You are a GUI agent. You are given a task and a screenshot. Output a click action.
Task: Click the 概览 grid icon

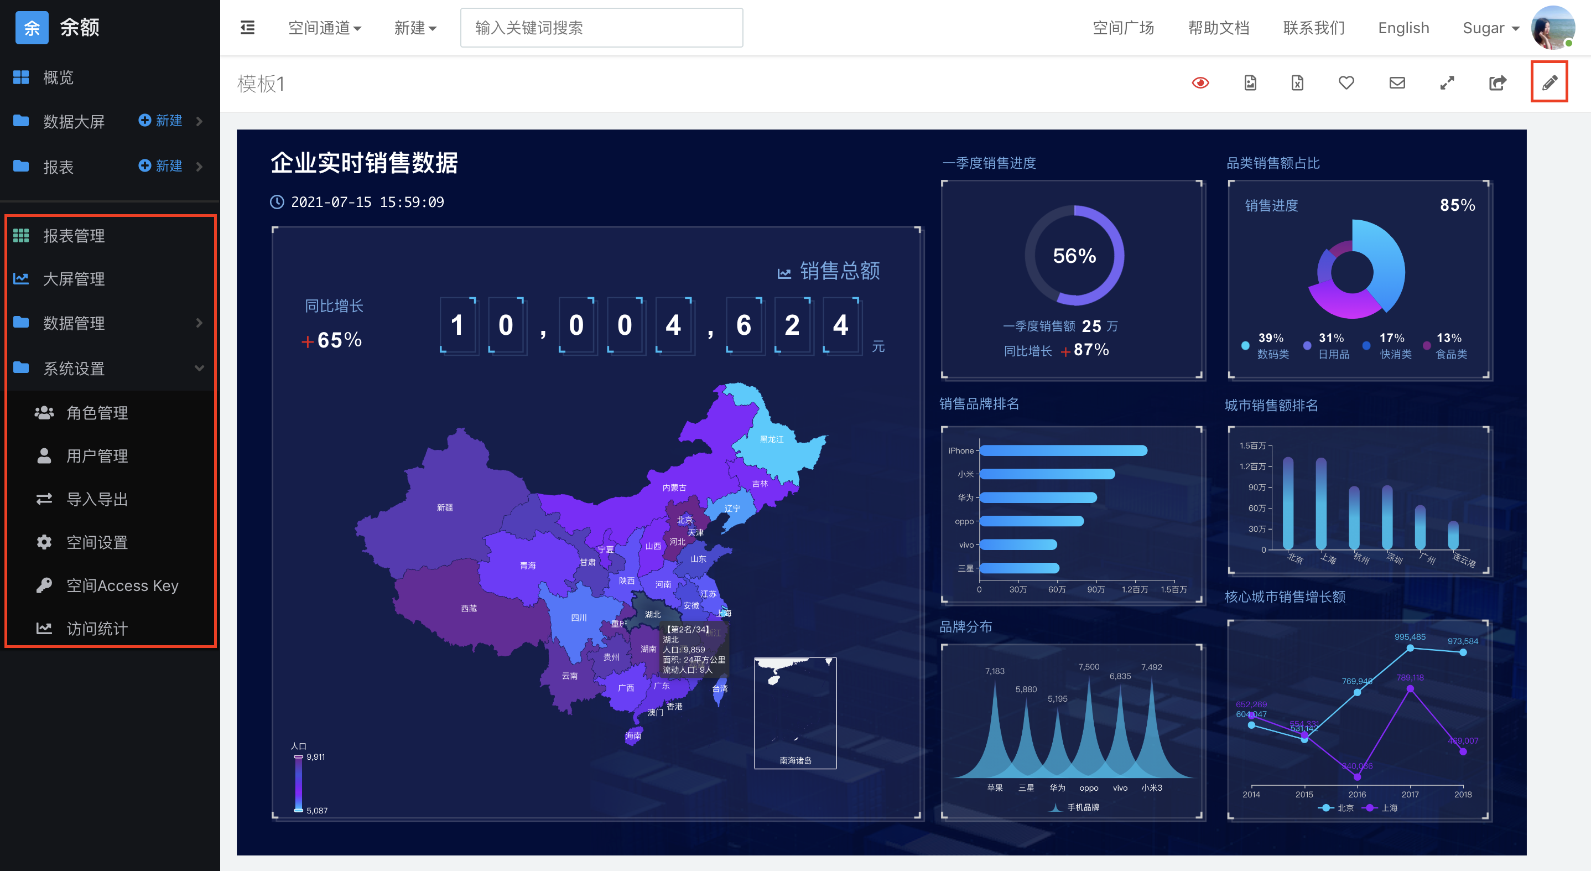point(21,77)
